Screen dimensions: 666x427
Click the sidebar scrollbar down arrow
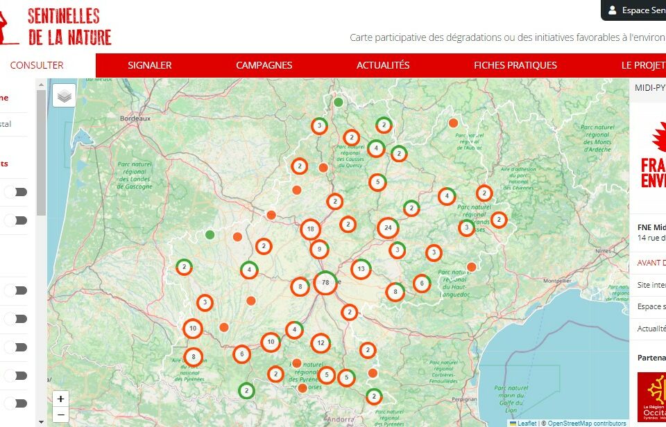41,422
